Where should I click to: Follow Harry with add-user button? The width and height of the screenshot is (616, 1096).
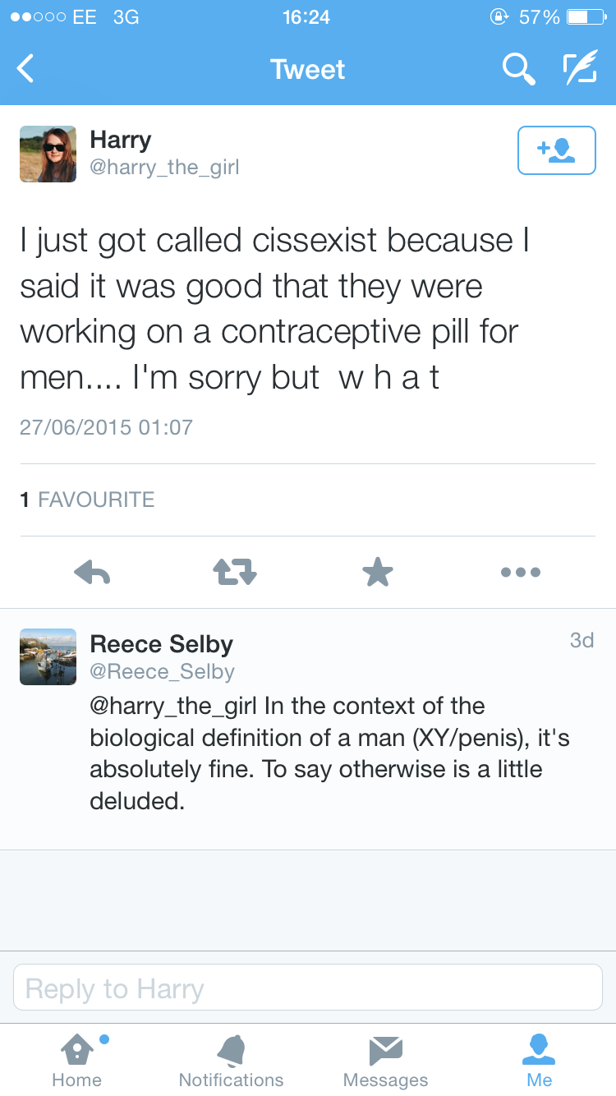tap(556, 150)
